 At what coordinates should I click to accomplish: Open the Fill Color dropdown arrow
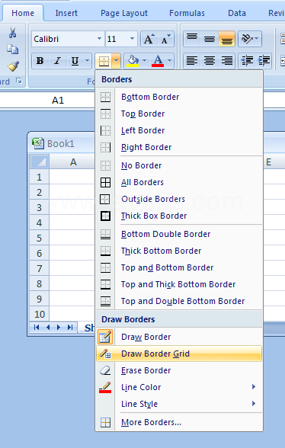(144, 61)
